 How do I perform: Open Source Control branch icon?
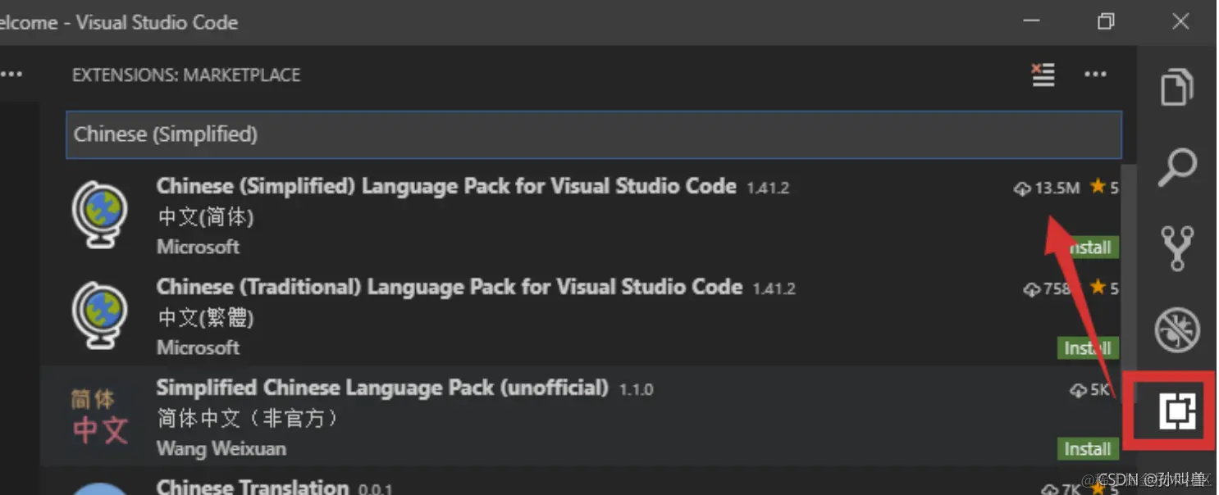click(1177, 248)
